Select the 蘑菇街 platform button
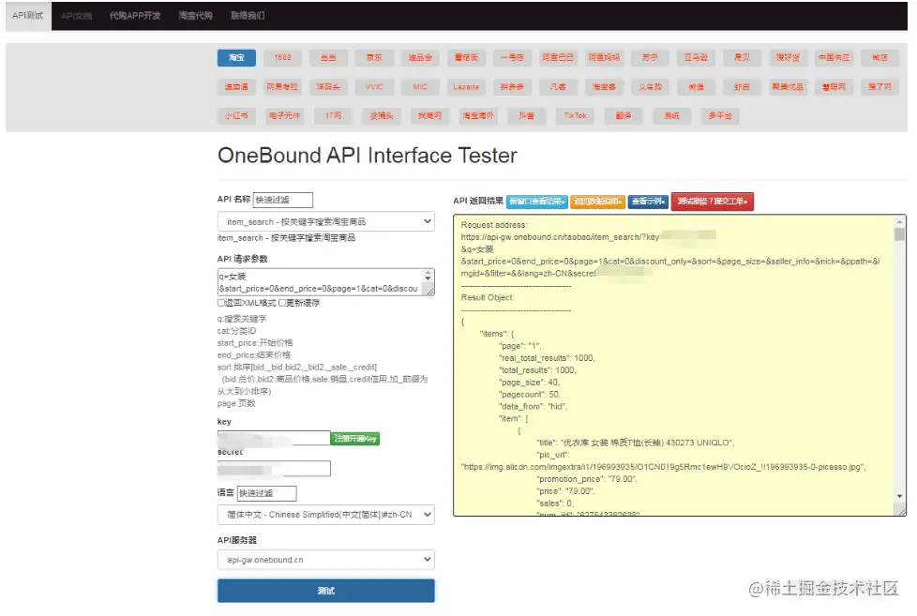 (x=466, y=57)
